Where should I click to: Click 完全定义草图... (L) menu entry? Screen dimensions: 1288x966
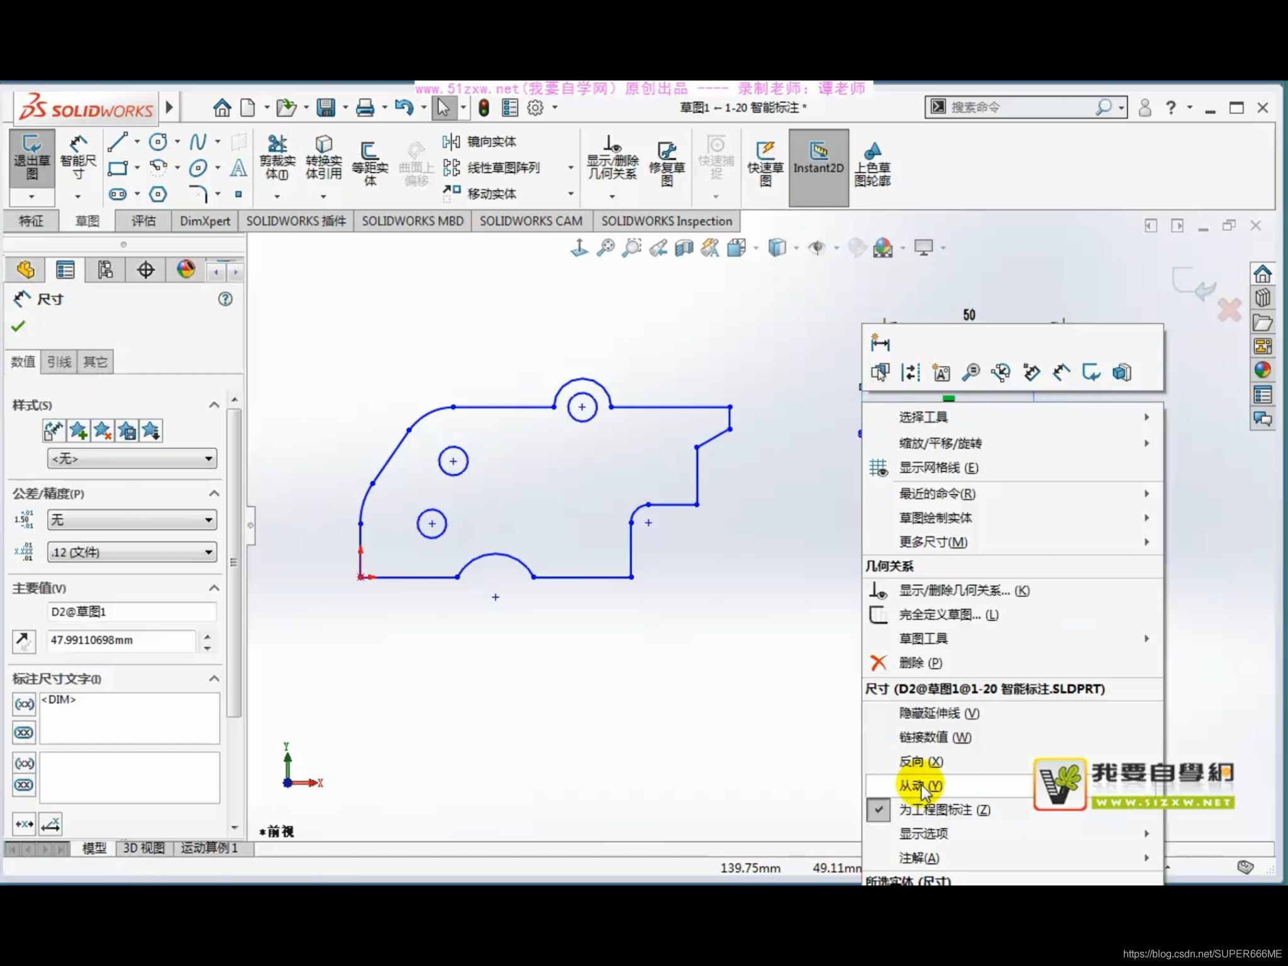point(1011,614)
